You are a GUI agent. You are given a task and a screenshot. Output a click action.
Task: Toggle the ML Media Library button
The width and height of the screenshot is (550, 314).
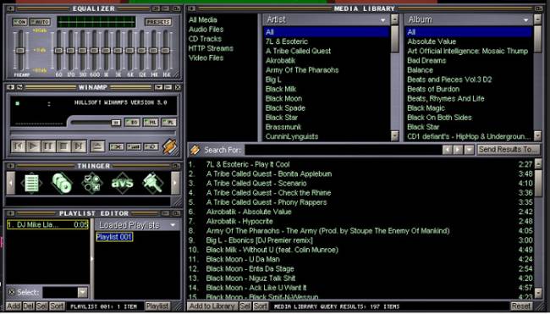pos(151,123)
